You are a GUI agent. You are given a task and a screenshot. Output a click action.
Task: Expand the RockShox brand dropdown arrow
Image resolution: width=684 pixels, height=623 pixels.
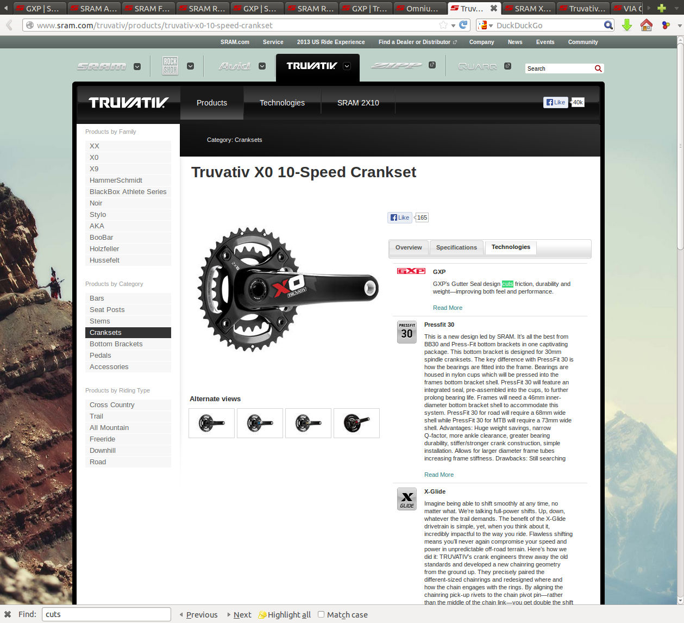tap(190, 66)
